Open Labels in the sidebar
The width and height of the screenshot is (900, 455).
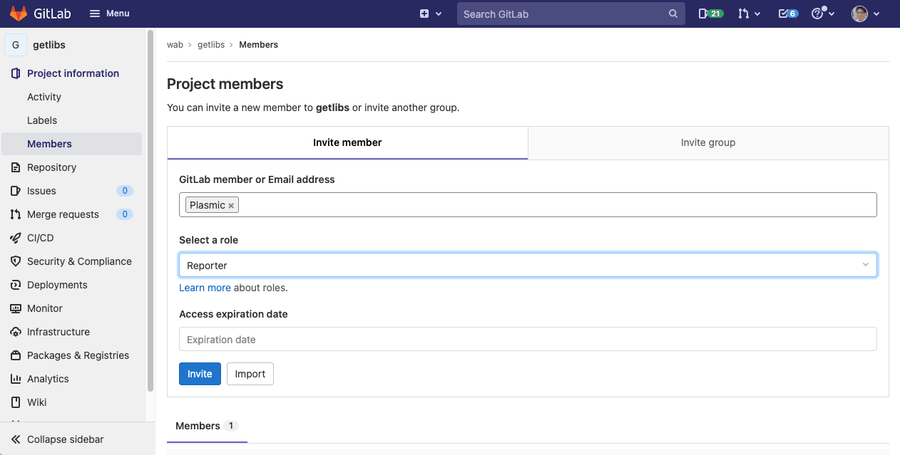tap(42, 120)
